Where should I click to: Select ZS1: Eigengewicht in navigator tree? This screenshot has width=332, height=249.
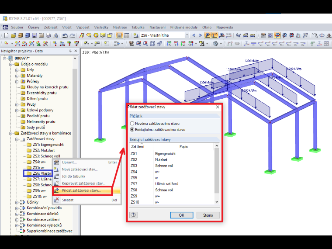[48, 145]
